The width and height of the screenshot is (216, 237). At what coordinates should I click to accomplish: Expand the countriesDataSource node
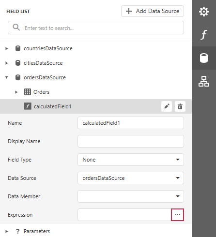click(6, 48)
